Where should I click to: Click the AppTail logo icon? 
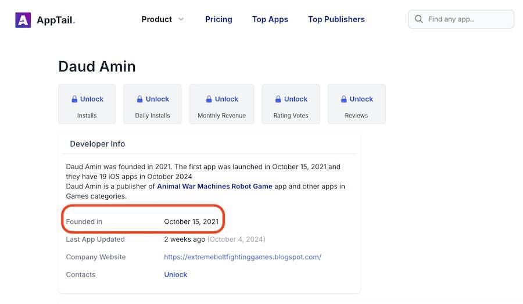23,20
